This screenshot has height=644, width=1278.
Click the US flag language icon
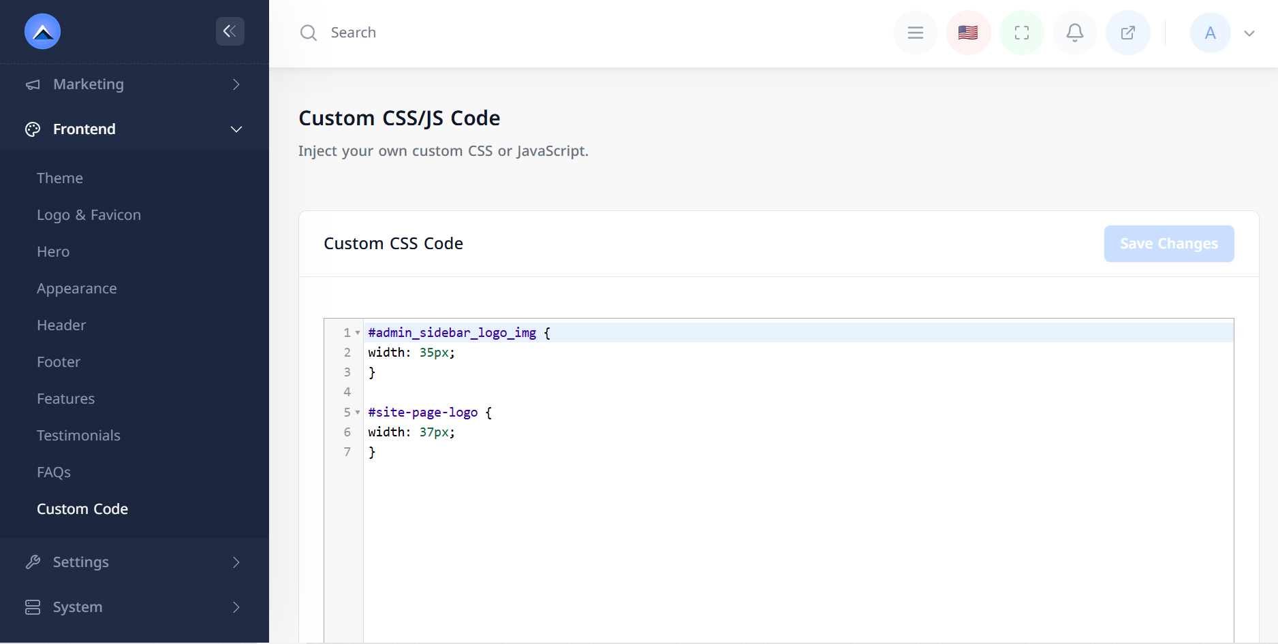click(968, 33)
